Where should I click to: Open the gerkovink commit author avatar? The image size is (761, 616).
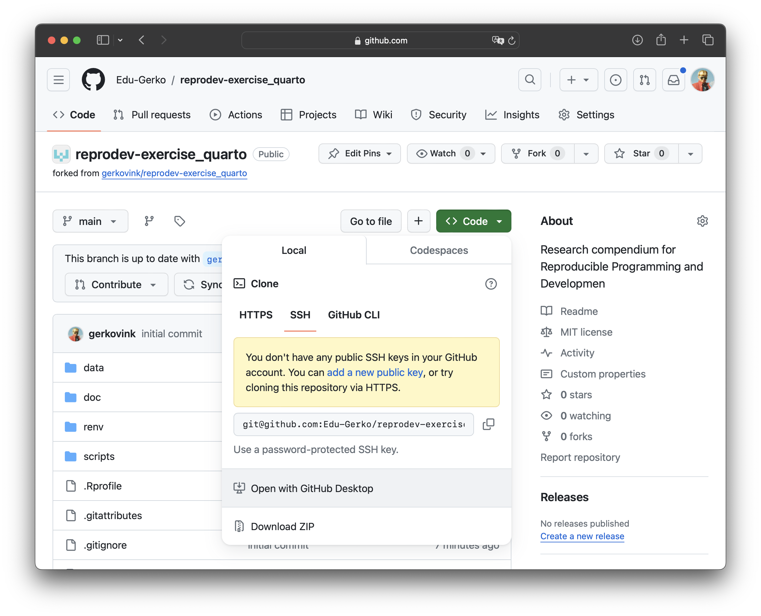tap(75, 333)
